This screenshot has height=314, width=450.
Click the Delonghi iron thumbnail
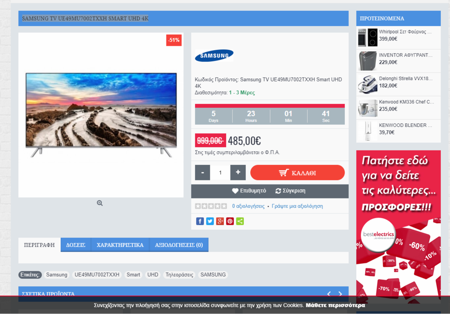click(x=367, y=84)
